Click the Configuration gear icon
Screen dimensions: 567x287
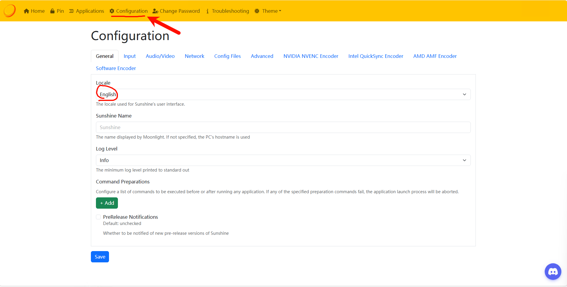112,11
